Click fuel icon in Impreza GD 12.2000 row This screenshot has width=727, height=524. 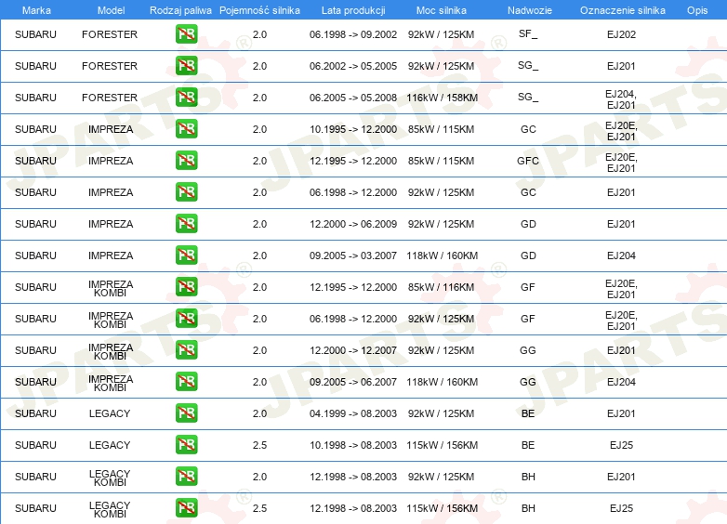186,223
